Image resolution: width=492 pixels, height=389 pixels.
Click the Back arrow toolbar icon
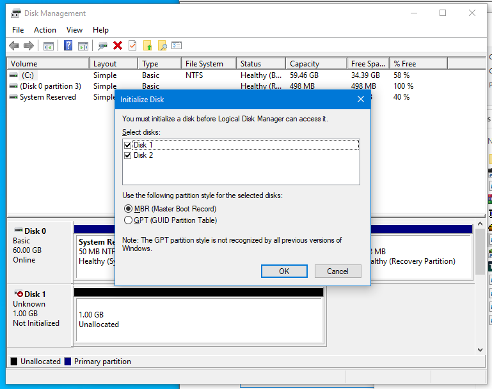point(14,46)
